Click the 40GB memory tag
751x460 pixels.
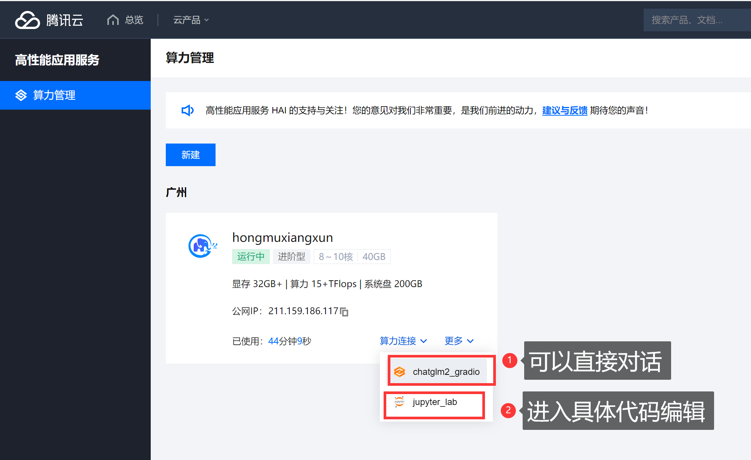pyautogui.click(x=374, y=257)
